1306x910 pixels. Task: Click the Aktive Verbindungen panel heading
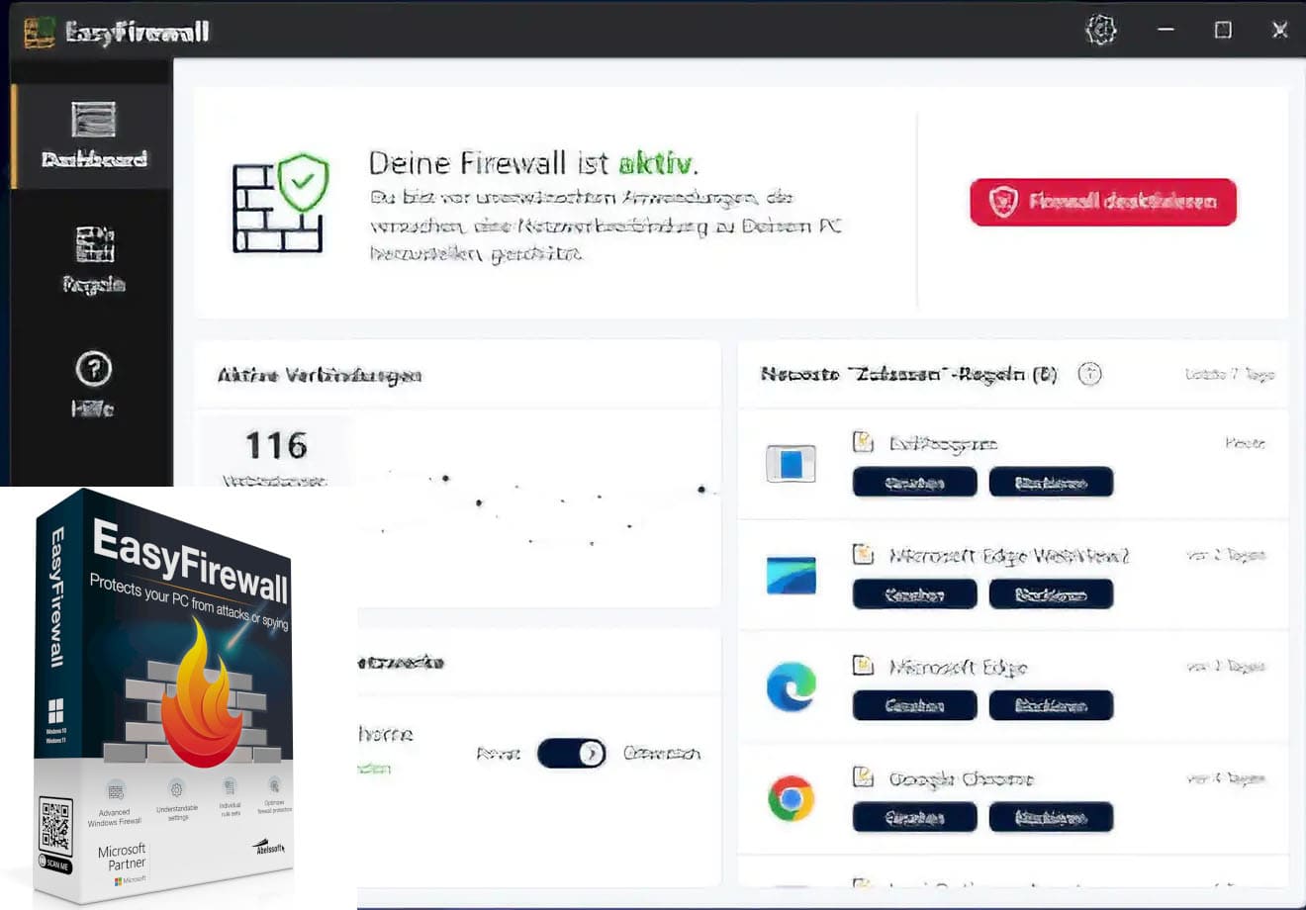(320, 375)
